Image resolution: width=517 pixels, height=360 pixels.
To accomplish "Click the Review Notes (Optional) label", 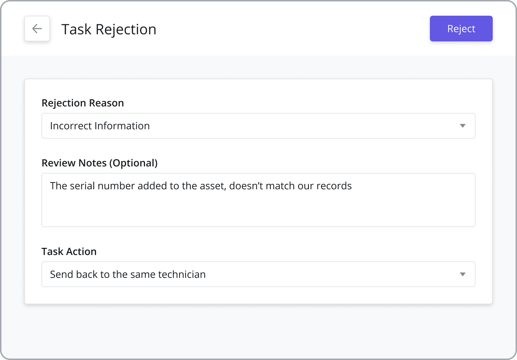I will pyautogui.click(x=100, y=163).
